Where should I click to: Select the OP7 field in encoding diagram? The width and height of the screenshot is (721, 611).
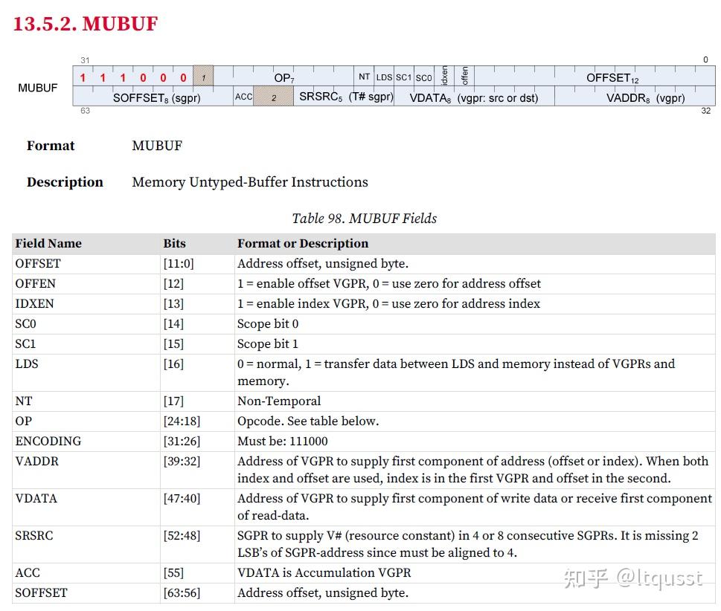tap(283, 77)
